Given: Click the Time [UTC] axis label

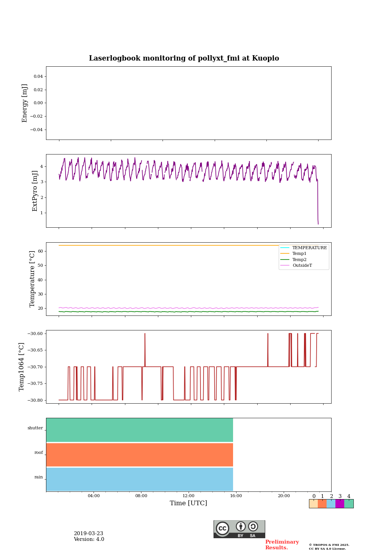Looking at the screenshot, I should [x=189, y=503].
